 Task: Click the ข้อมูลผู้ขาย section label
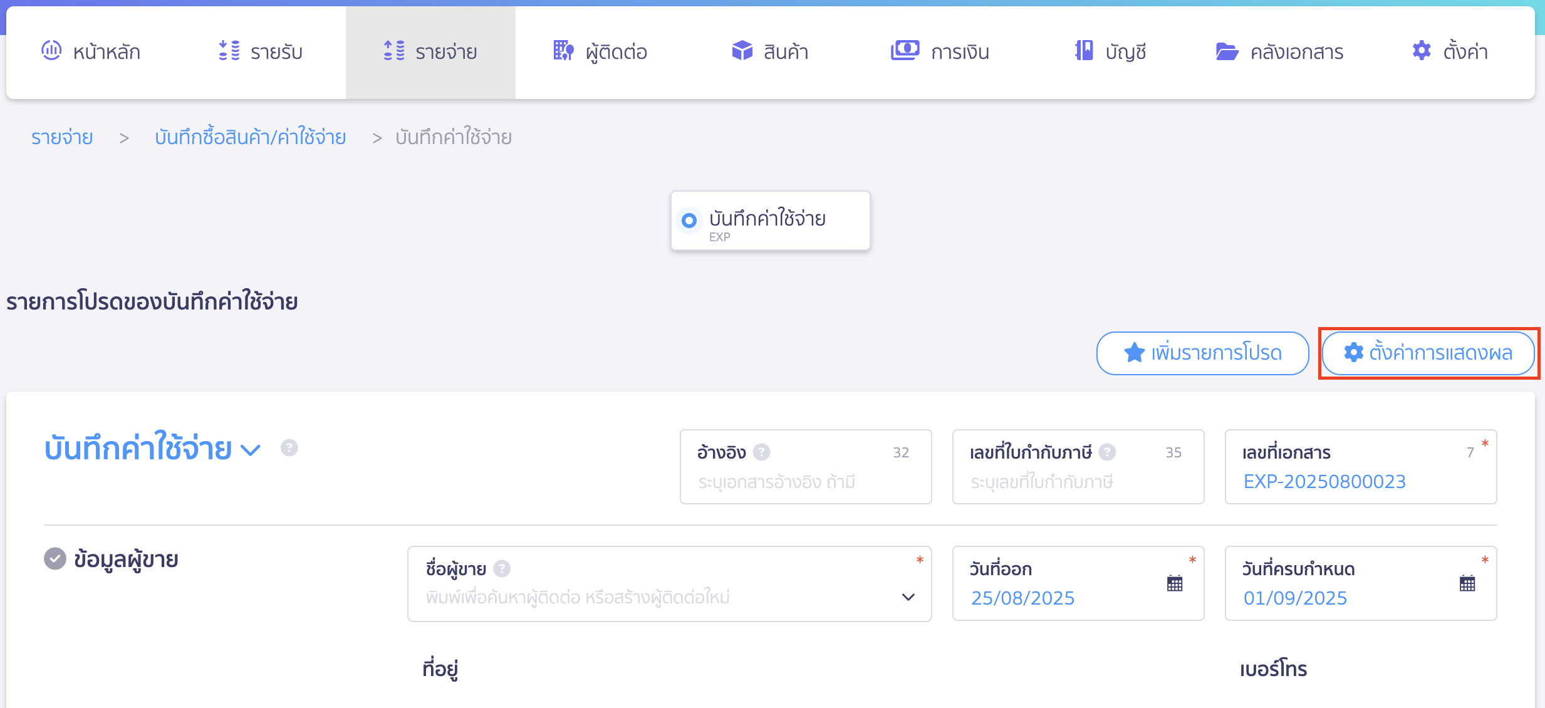(126, 559)
